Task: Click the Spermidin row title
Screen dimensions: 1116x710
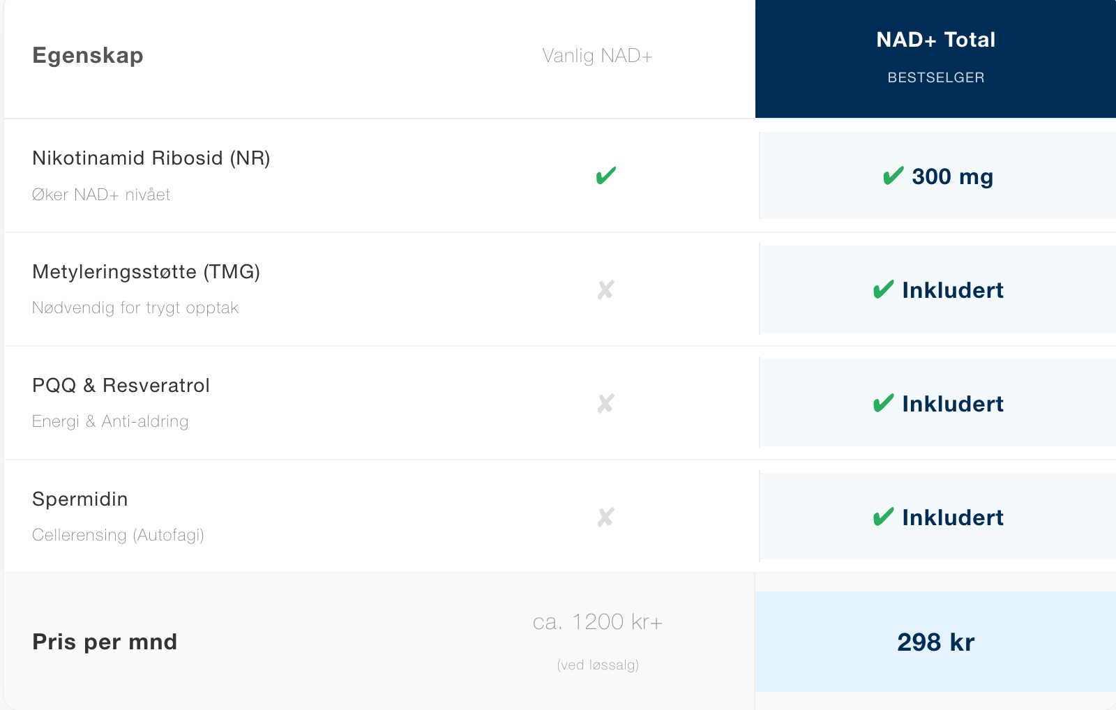Action: click(80, 499)
